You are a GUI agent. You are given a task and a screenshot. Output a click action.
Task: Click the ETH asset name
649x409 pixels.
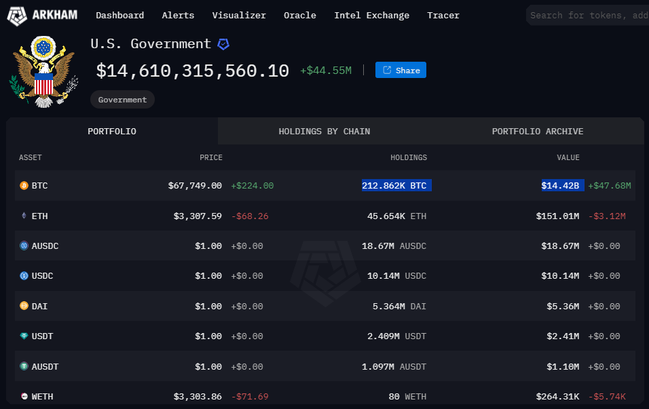40,216
